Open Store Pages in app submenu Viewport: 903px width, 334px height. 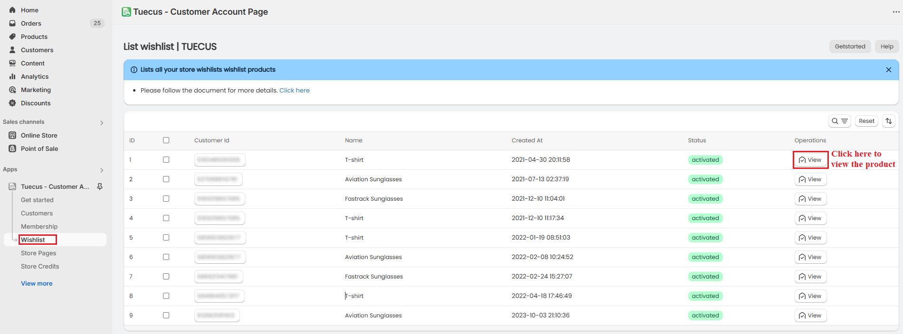click(38, 253)
